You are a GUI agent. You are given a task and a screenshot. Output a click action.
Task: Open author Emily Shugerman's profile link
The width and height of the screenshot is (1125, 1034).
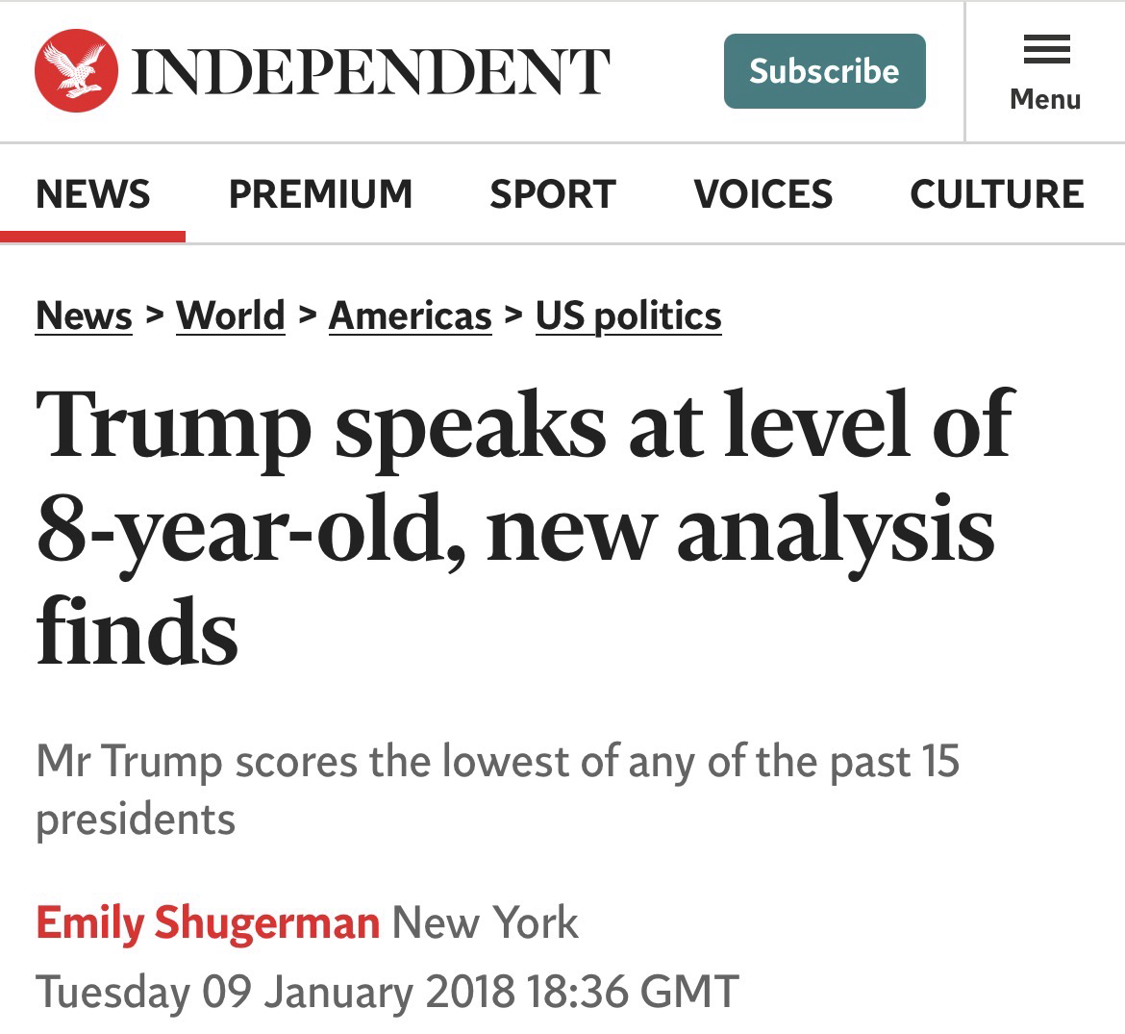coord(208,923)
